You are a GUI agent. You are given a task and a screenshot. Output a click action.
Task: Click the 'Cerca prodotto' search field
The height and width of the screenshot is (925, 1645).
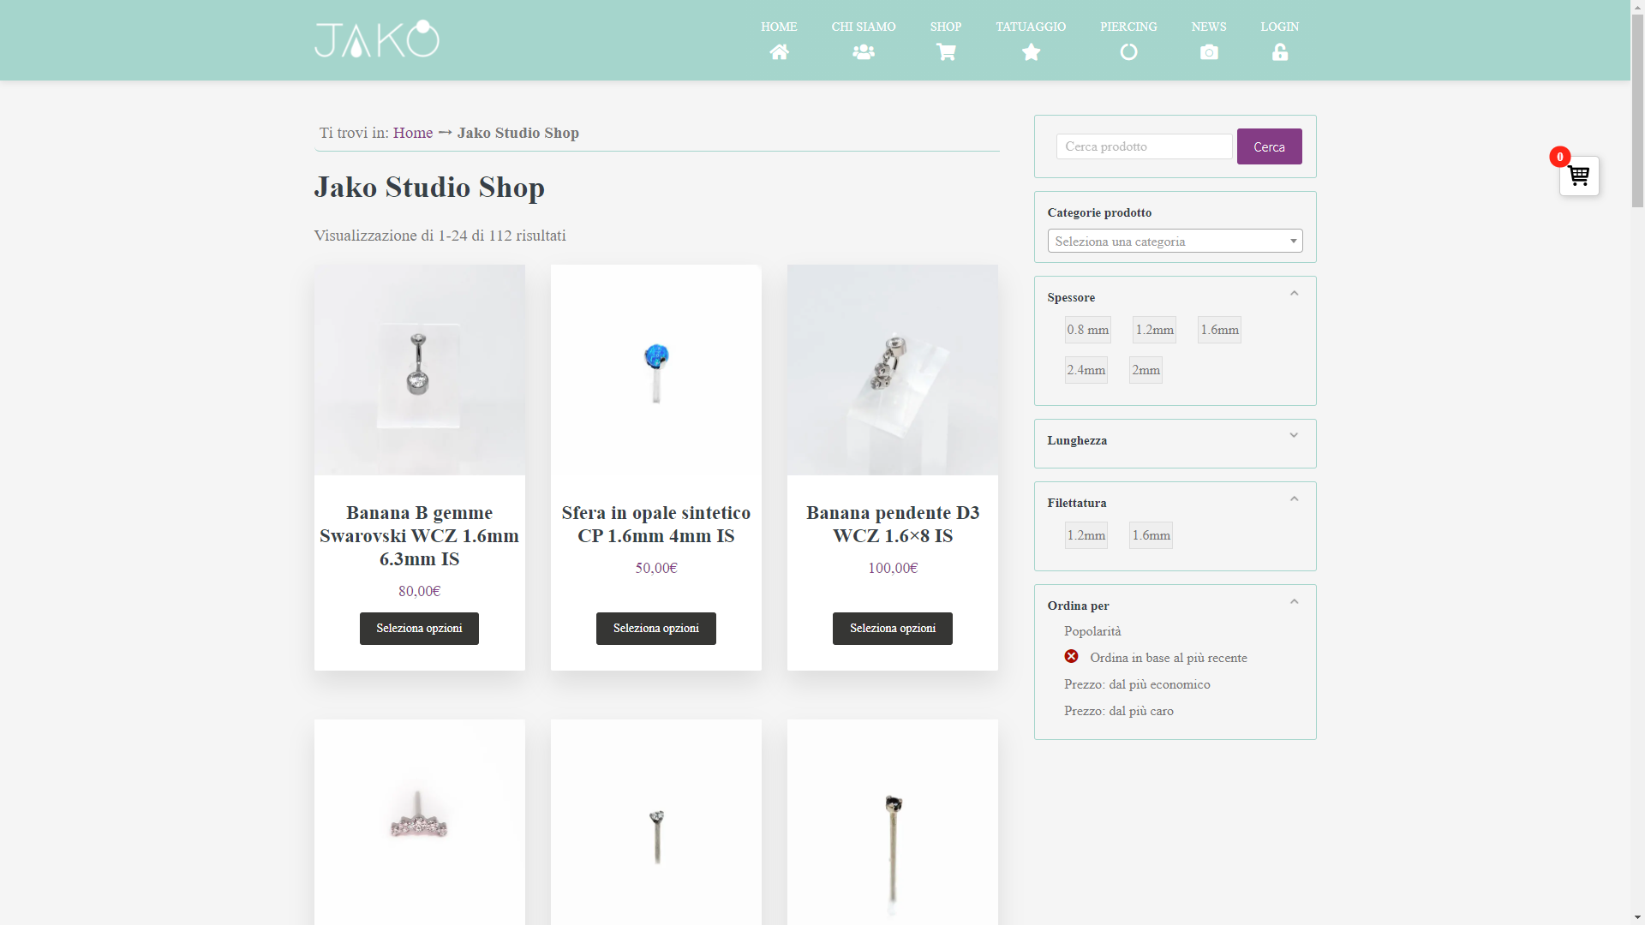[1144, 146]
